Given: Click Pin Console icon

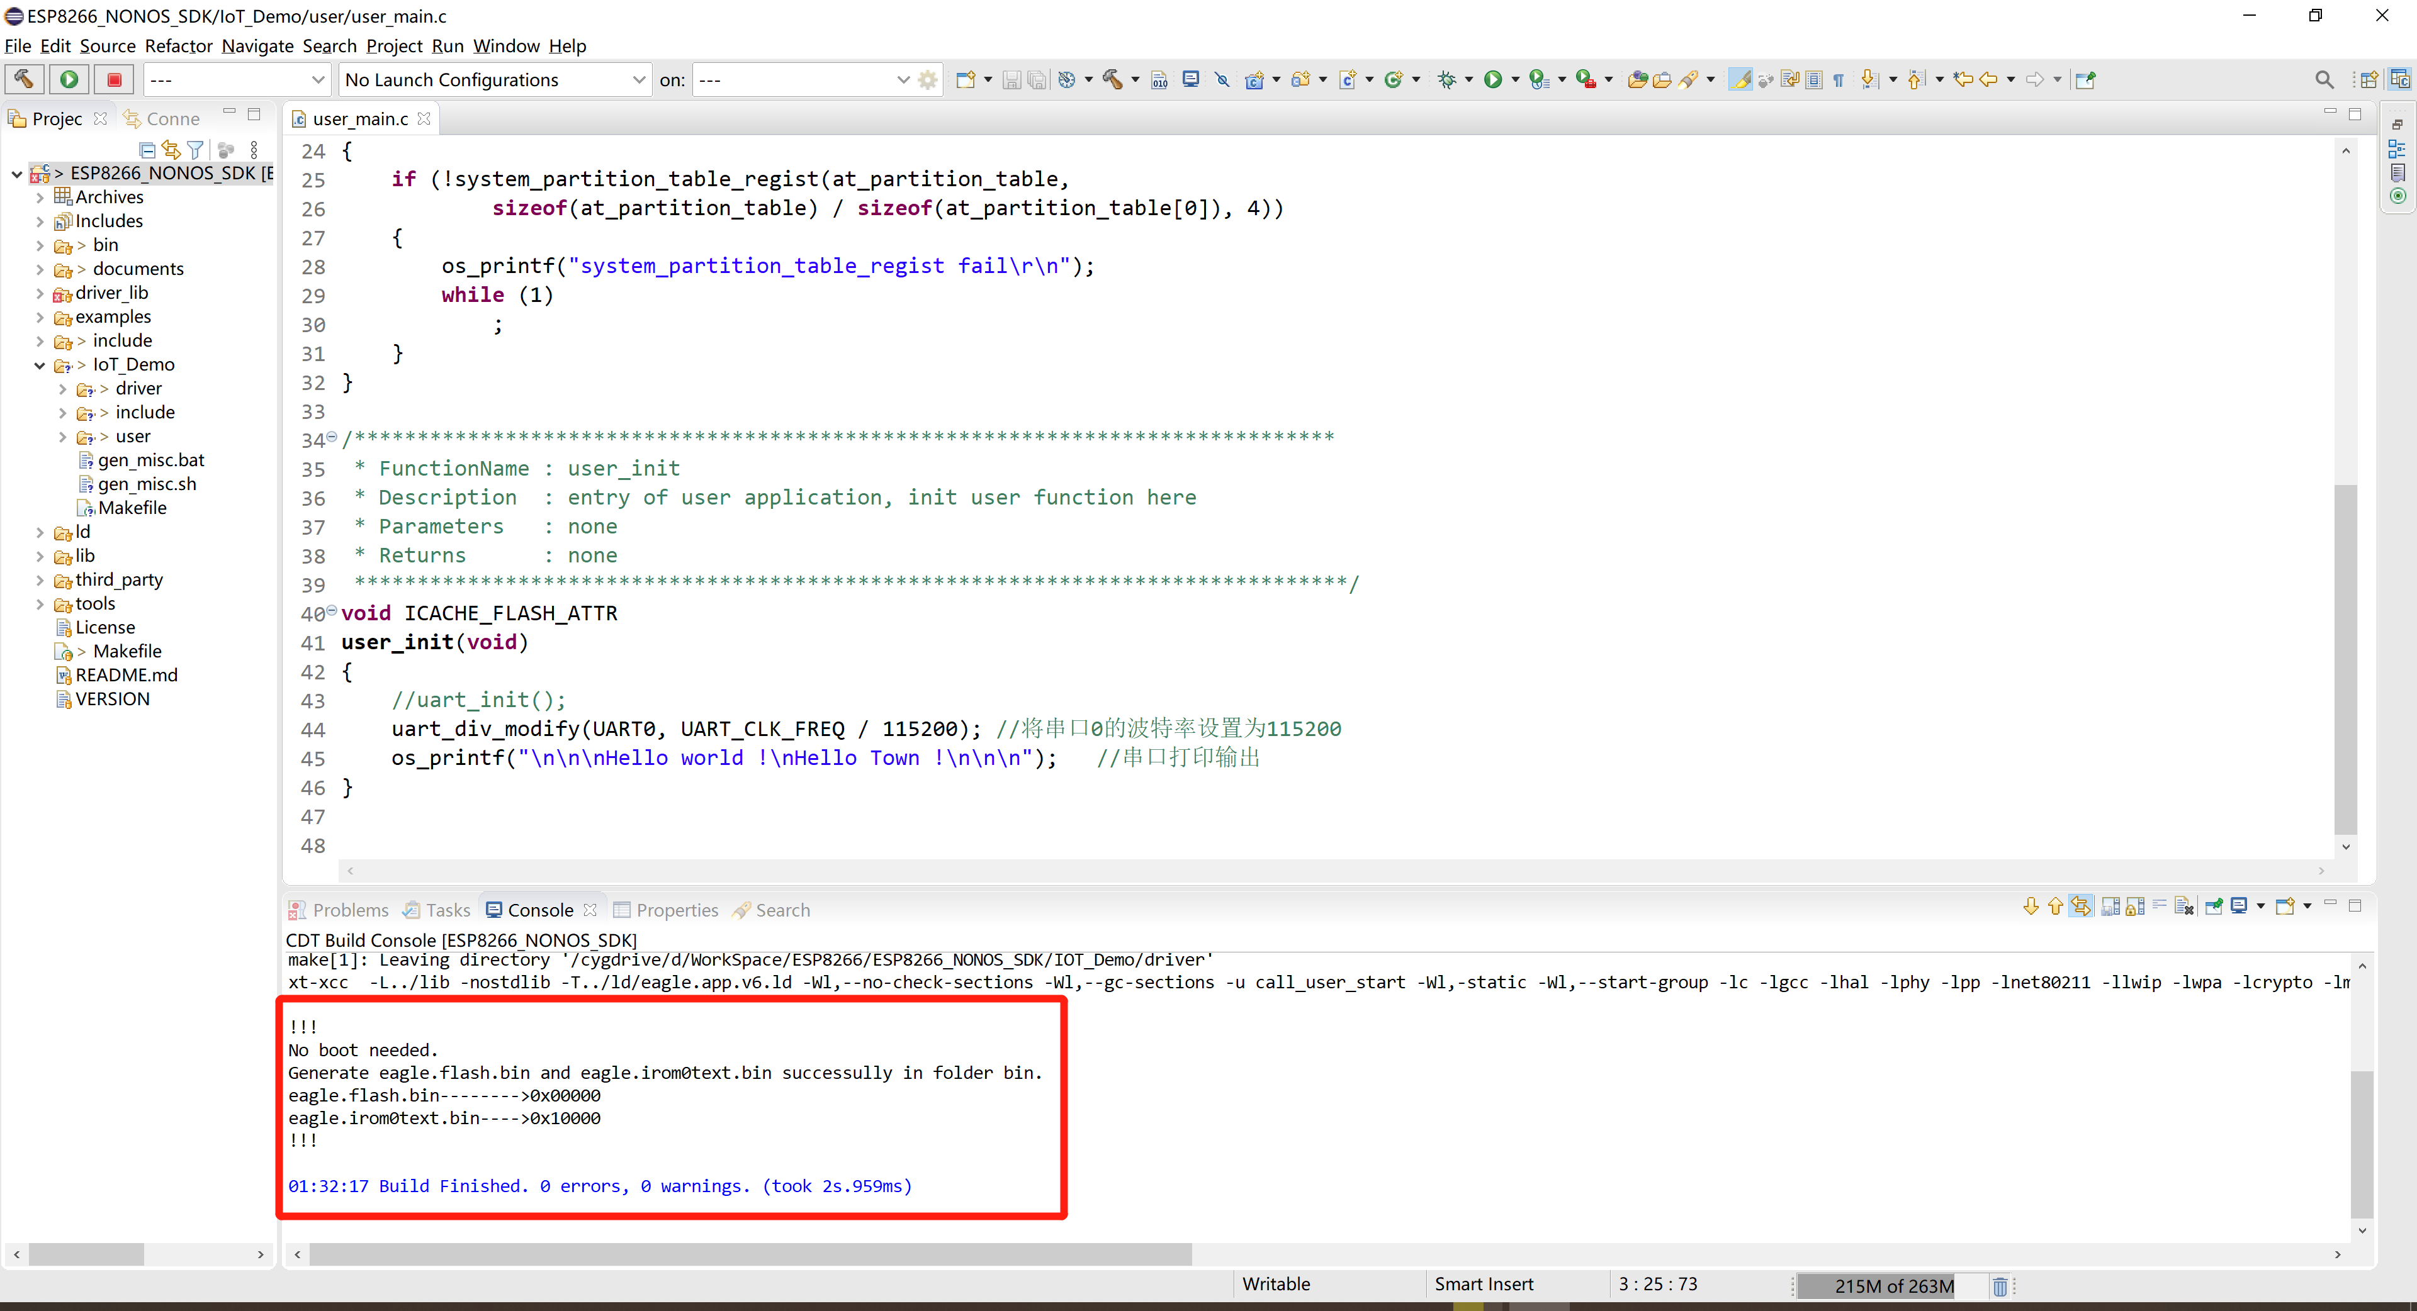Looking at the screenshot, I should click(x=2214, y=906).
